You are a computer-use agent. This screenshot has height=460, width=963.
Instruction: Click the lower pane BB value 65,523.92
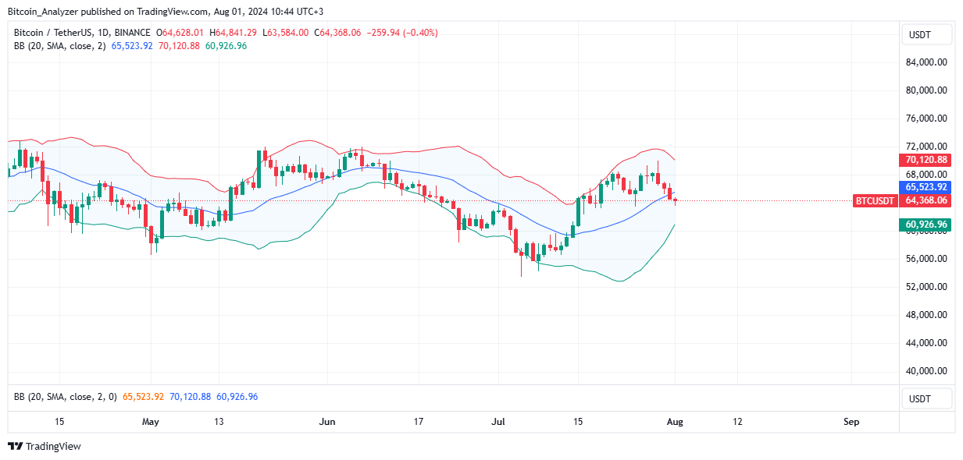point(143,396)
